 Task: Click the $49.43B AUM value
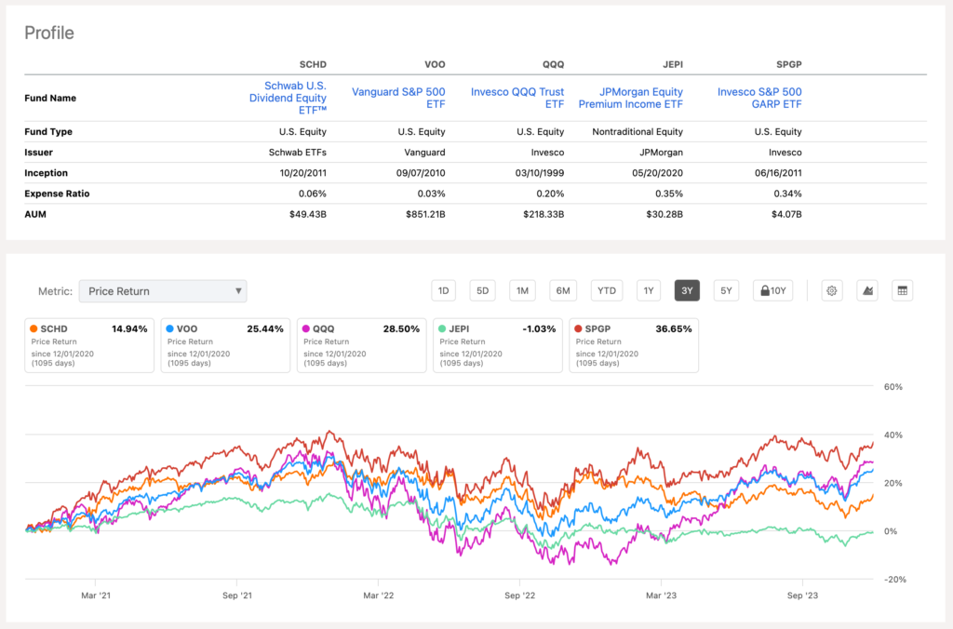pyautogui.click(x=308, y=215)
